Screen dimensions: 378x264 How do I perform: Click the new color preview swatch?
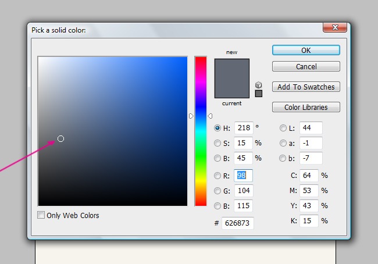tap(231, 69)
